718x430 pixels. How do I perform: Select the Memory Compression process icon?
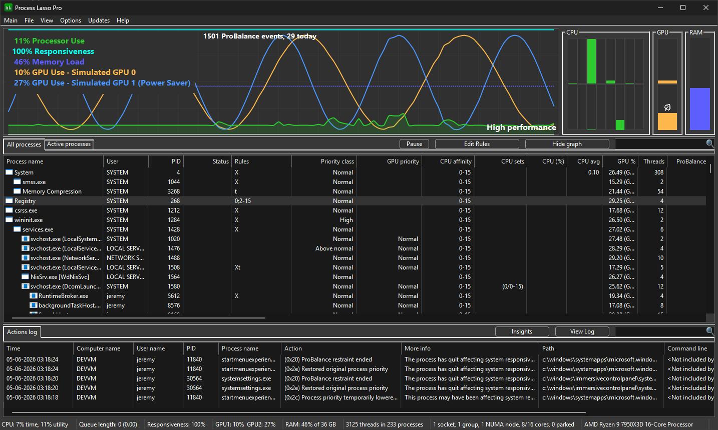pyautogui.click(x=17, y=191)
